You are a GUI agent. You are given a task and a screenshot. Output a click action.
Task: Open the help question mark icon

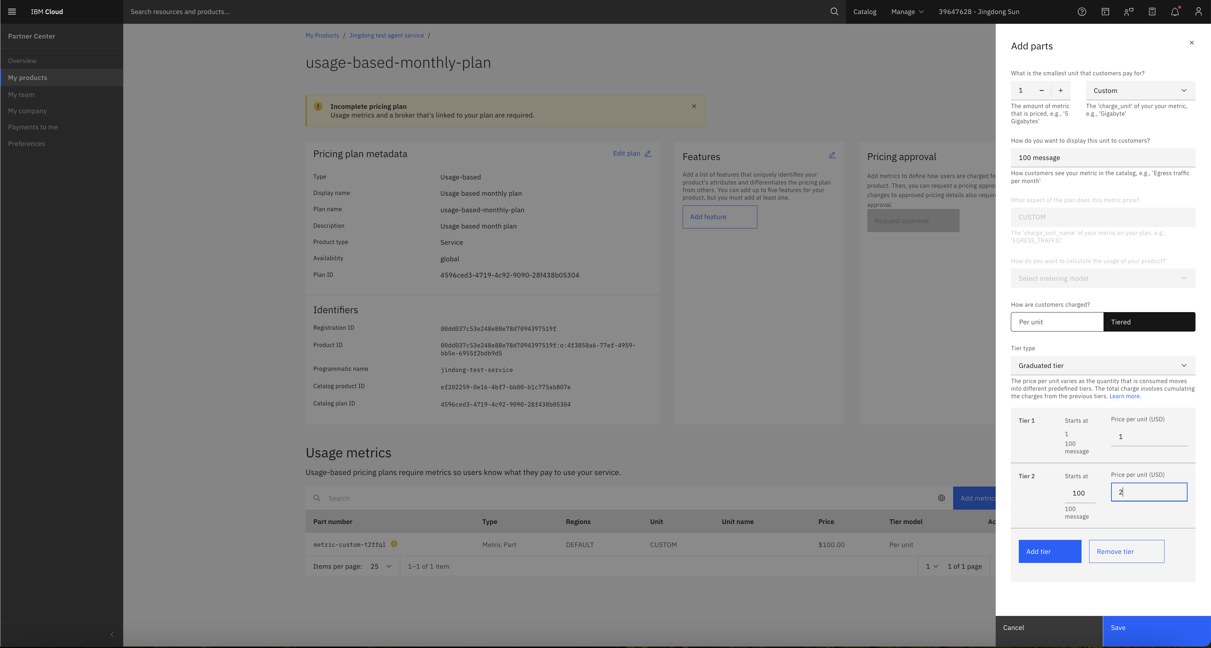tap(1082, 12)
